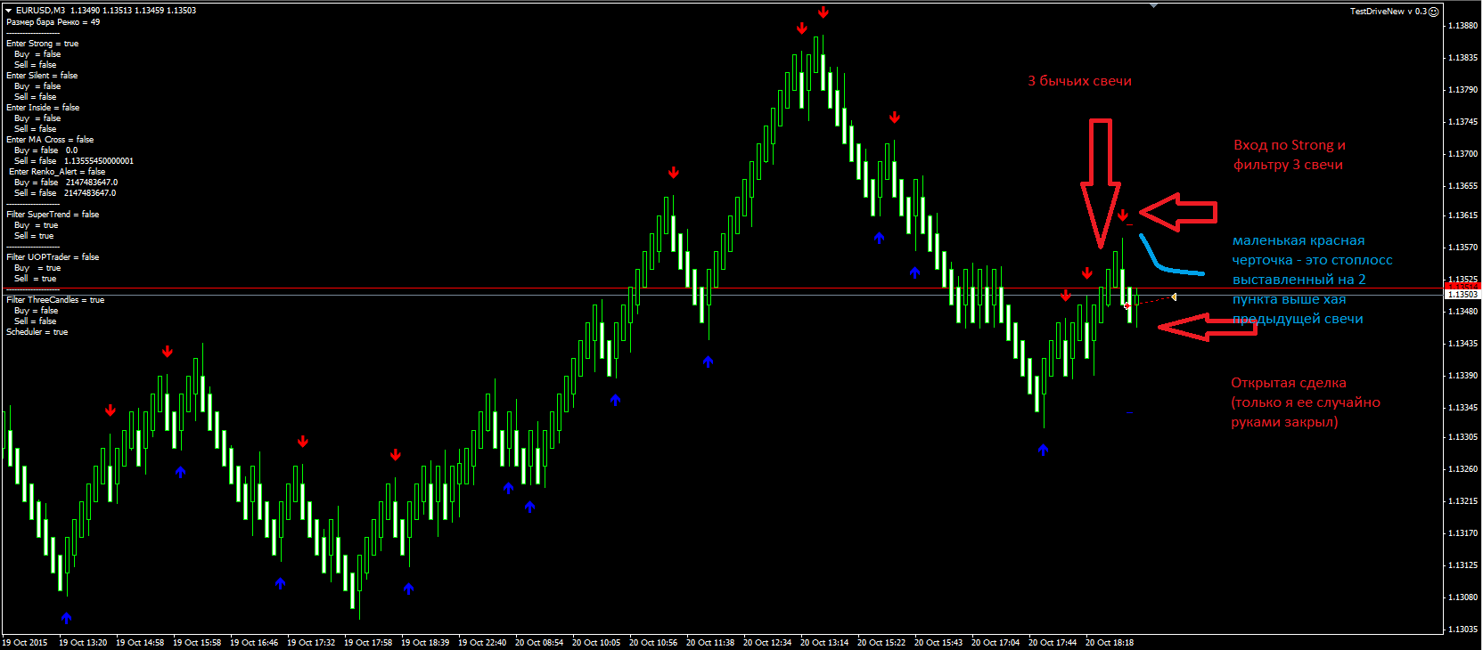Click the triangle before EURUSD,M3 title

[8, 11]
